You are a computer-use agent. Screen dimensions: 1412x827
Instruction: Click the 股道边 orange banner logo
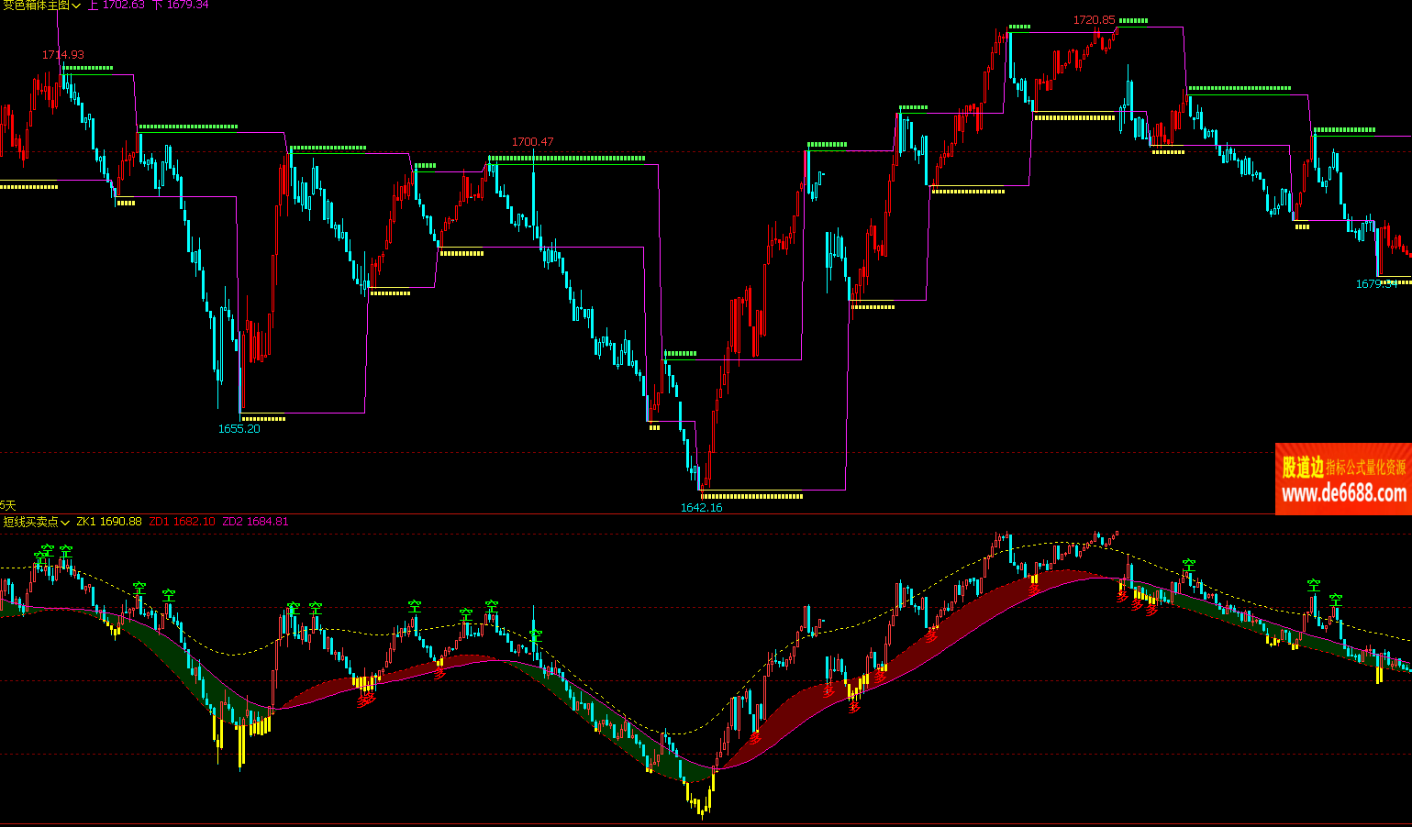[x=1302, y=468]
